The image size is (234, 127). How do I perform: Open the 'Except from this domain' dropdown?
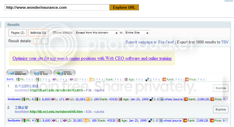click(97, 33)
